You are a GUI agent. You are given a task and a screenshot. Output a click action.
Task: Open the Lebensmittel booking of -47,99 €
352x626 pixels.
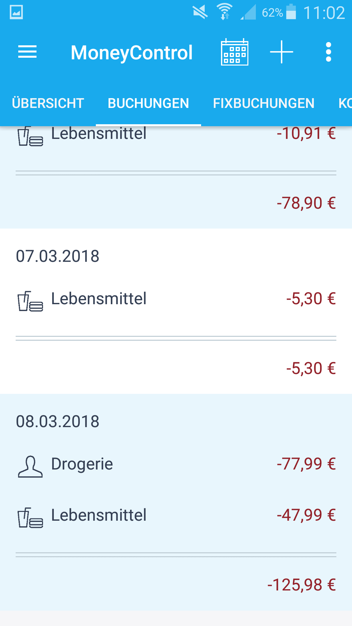point(176,515)
